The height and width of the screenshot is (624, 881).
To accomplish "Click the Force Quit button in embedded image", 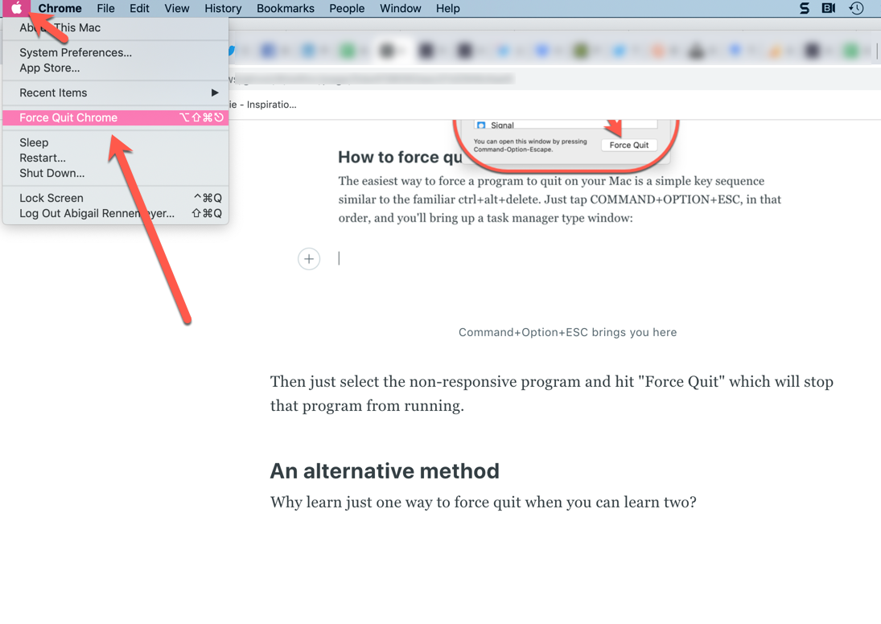I will 628,145.
